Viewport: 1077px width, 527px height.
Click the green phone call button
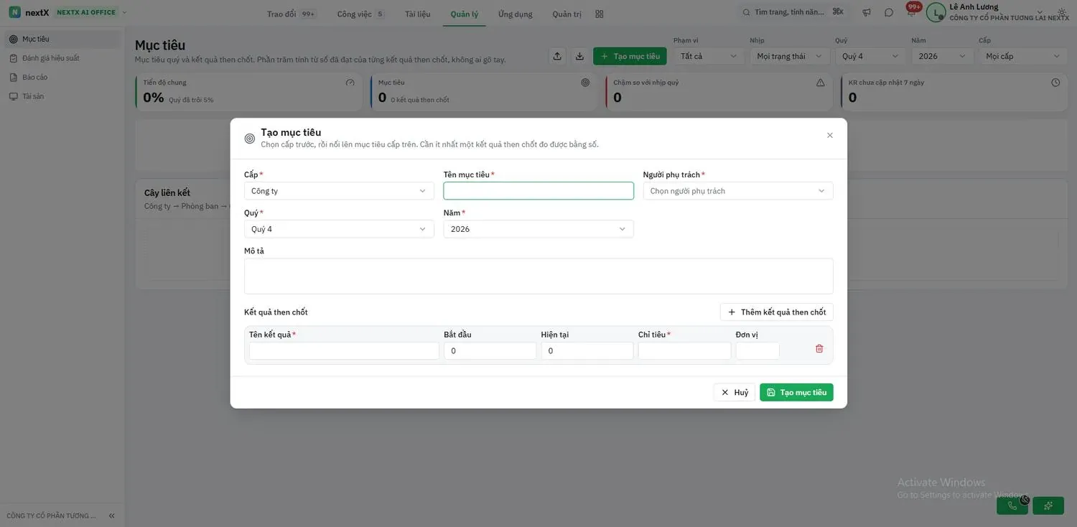pos(1012,505)
